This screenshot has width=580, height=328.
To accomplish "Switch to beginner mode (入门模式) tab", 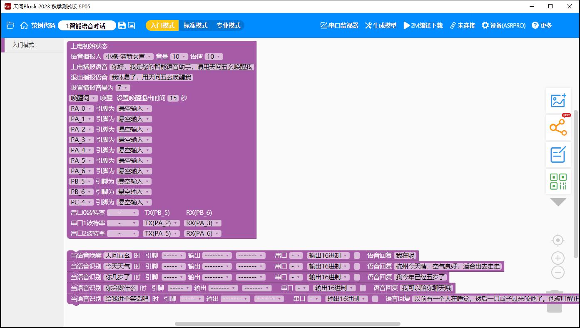I will [162, 25].
